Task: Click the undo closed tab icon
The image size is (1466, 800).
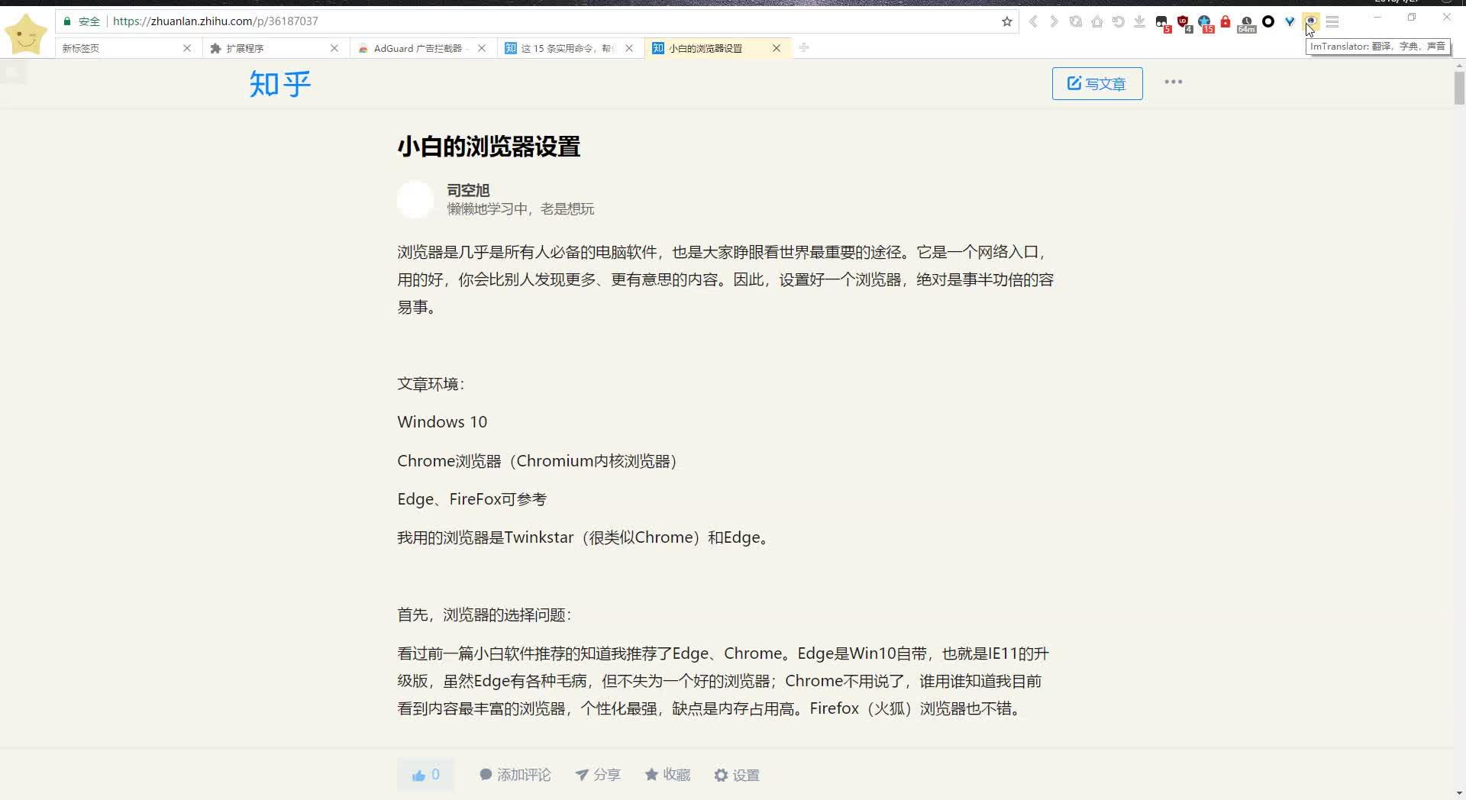Action: [x=1118, y=21]
